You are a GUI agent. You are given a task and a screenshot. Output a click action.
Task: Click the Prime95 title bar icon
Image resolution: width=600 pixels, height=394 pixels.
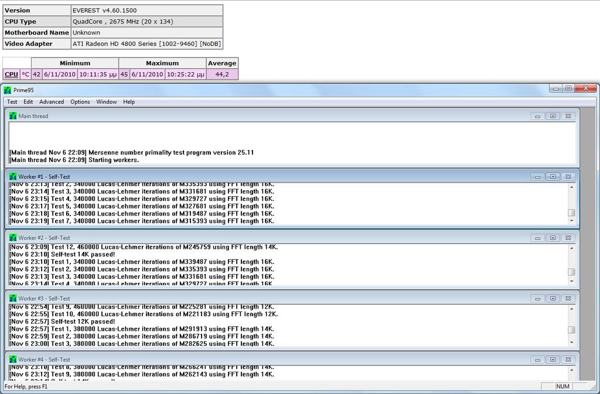pos(7,90)
